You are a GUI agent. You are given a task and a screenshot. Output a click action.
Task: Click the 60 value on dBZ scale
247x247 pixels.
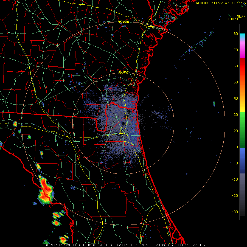pyautogui.click(x=236, y=66)
